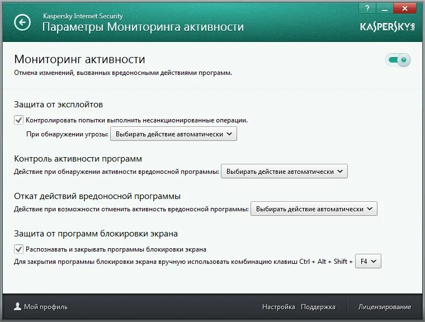This screenshot has width=425, height=322.
Task: Open the F4 hotkey dropdown
Action: tap(368, 261)
